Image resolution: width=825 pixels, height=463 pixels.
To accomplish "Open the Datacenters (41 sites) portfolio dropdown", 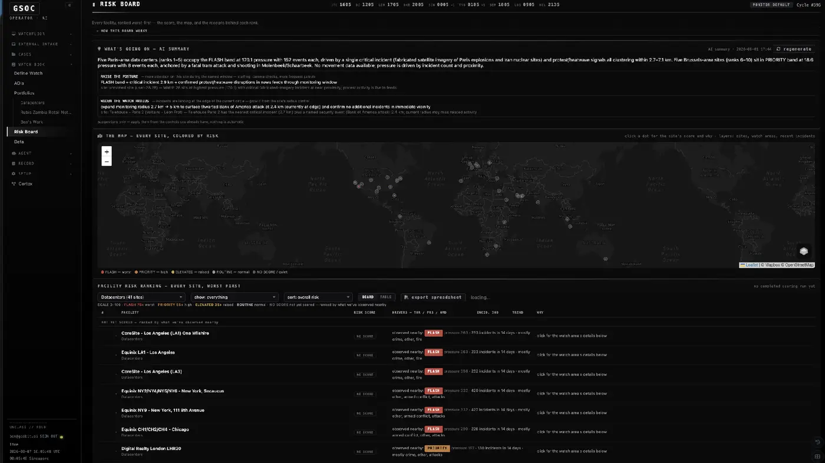I will tap(141, 297).
